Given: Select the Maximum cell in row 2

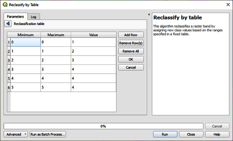Looking at the screenshot, I should 56,51.
